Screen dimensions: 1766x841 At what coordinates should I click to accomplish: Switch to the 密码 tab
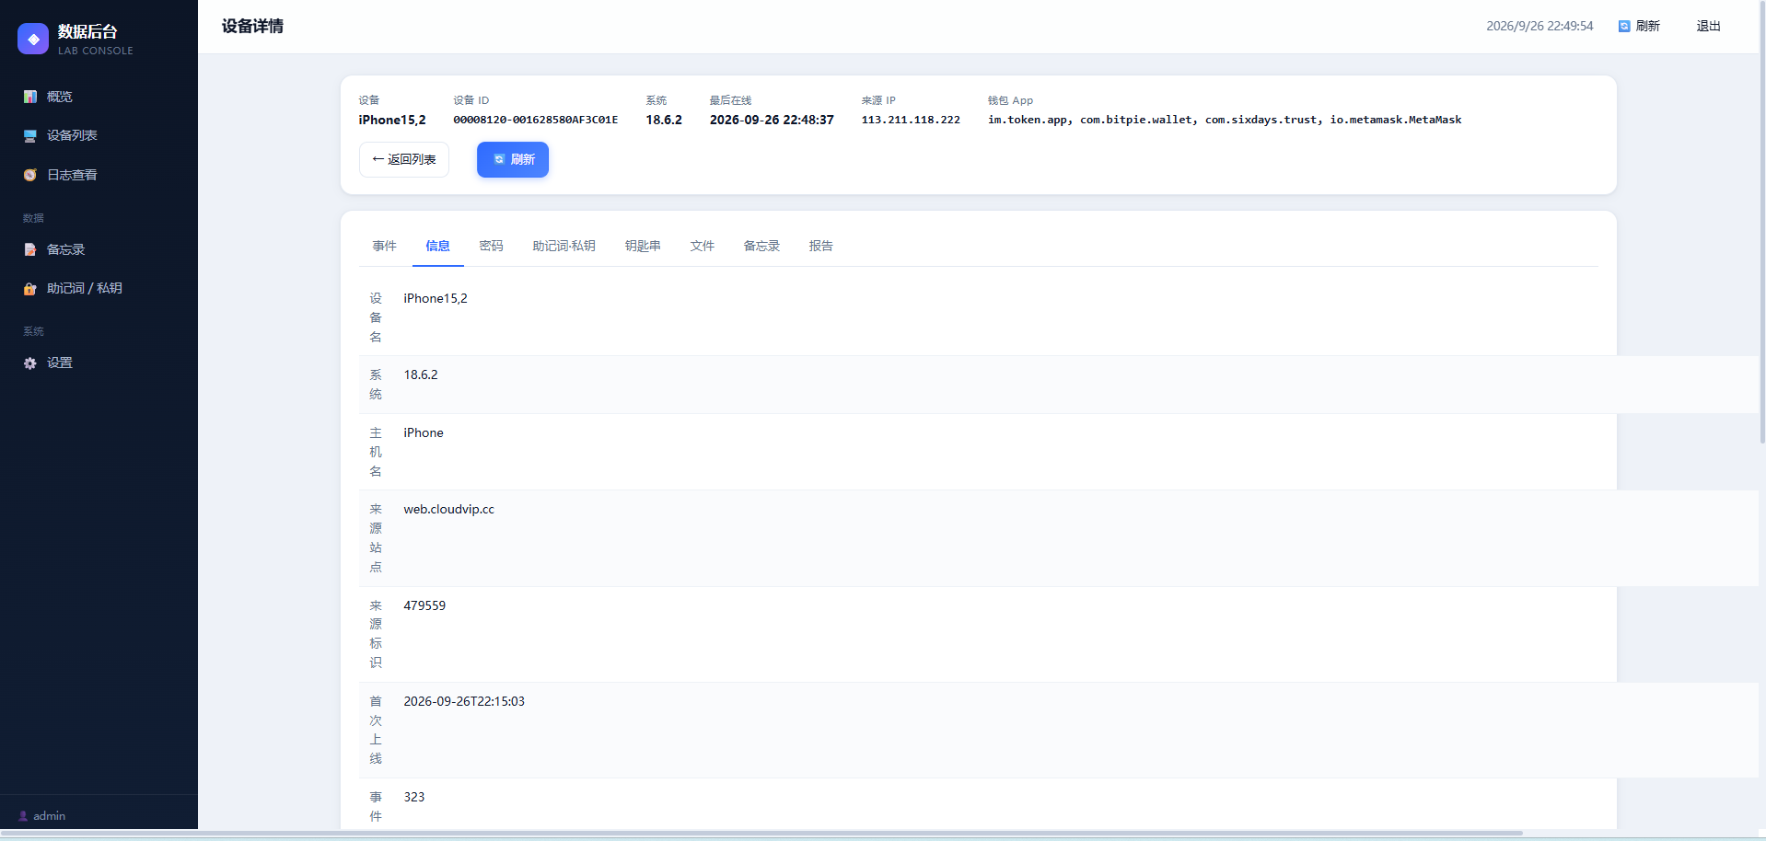492,246
